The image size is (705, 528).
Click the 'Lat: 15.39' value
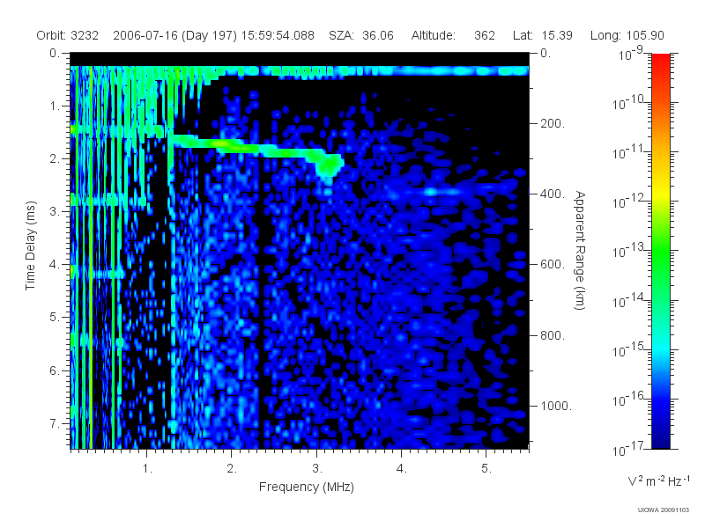[x=543, y=35]
